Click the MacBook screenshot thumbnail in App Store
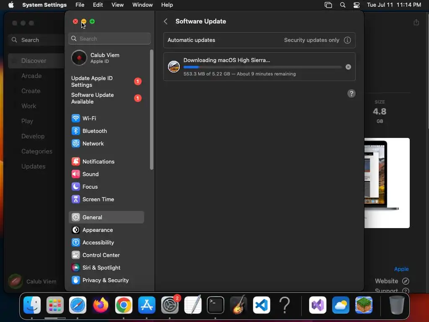 pos(387,183)
